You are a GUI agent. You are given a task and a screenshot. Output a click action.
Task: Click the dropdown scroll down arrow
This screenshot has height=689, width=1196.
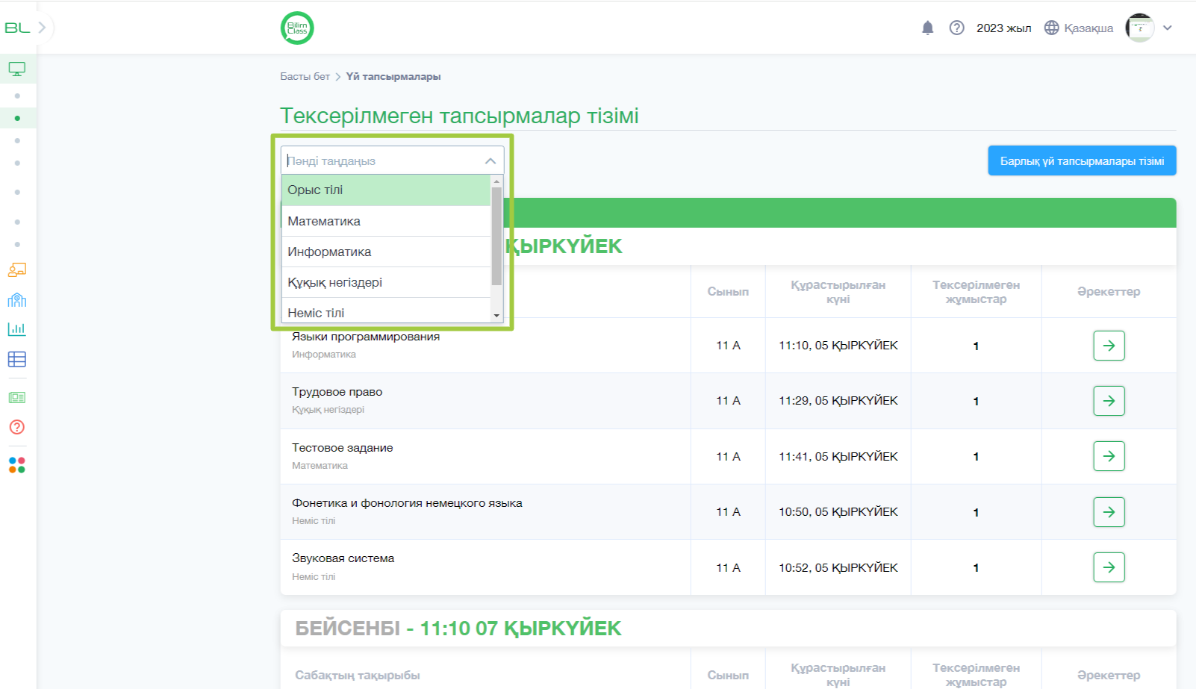(x=496, y=316)
